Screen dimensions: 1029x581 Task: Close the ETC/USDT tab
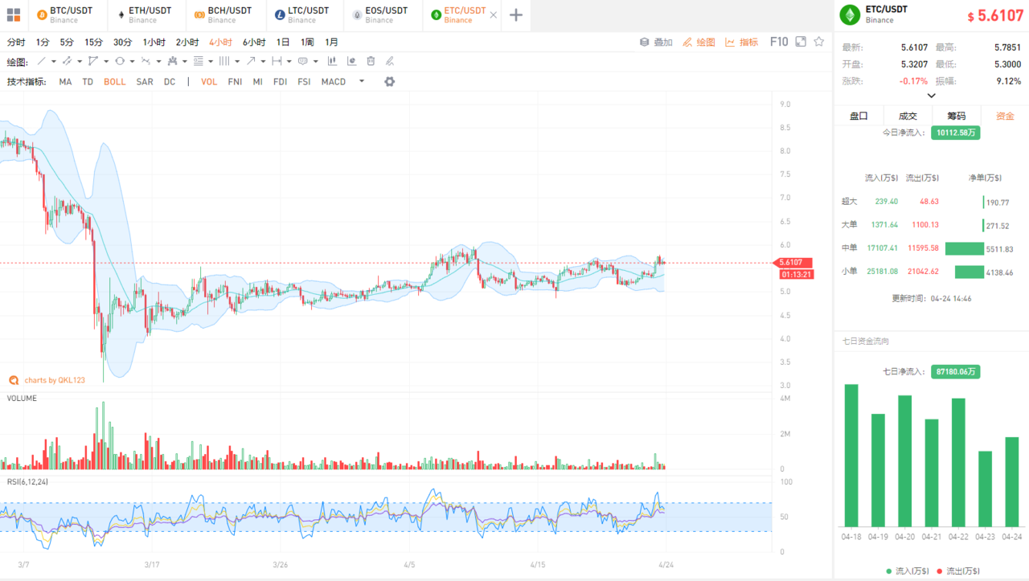click(x=493, y=14)
